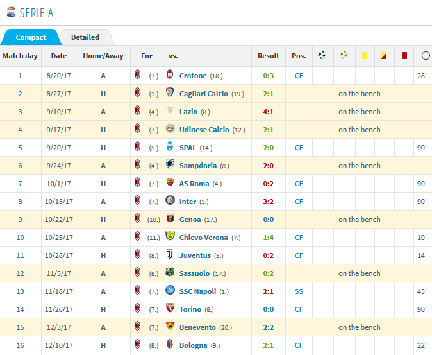This screenshot has width=432, height=355.
Task: Click the Benevento club crest
Action: point(170,325)
